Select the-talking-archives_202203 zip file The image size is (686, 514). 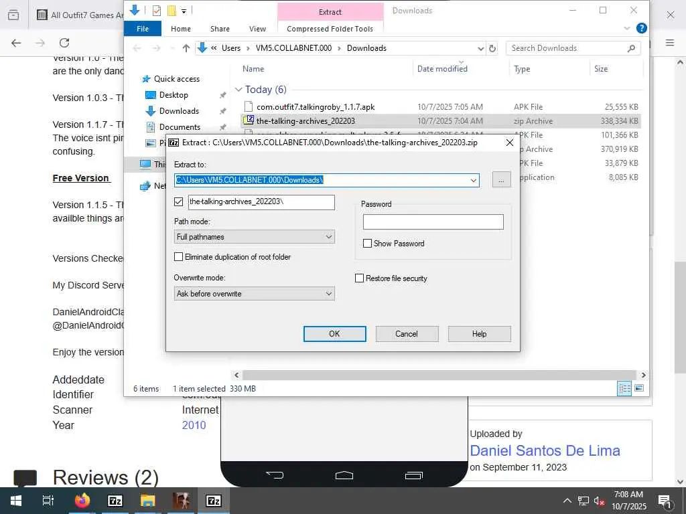[305, 120]
